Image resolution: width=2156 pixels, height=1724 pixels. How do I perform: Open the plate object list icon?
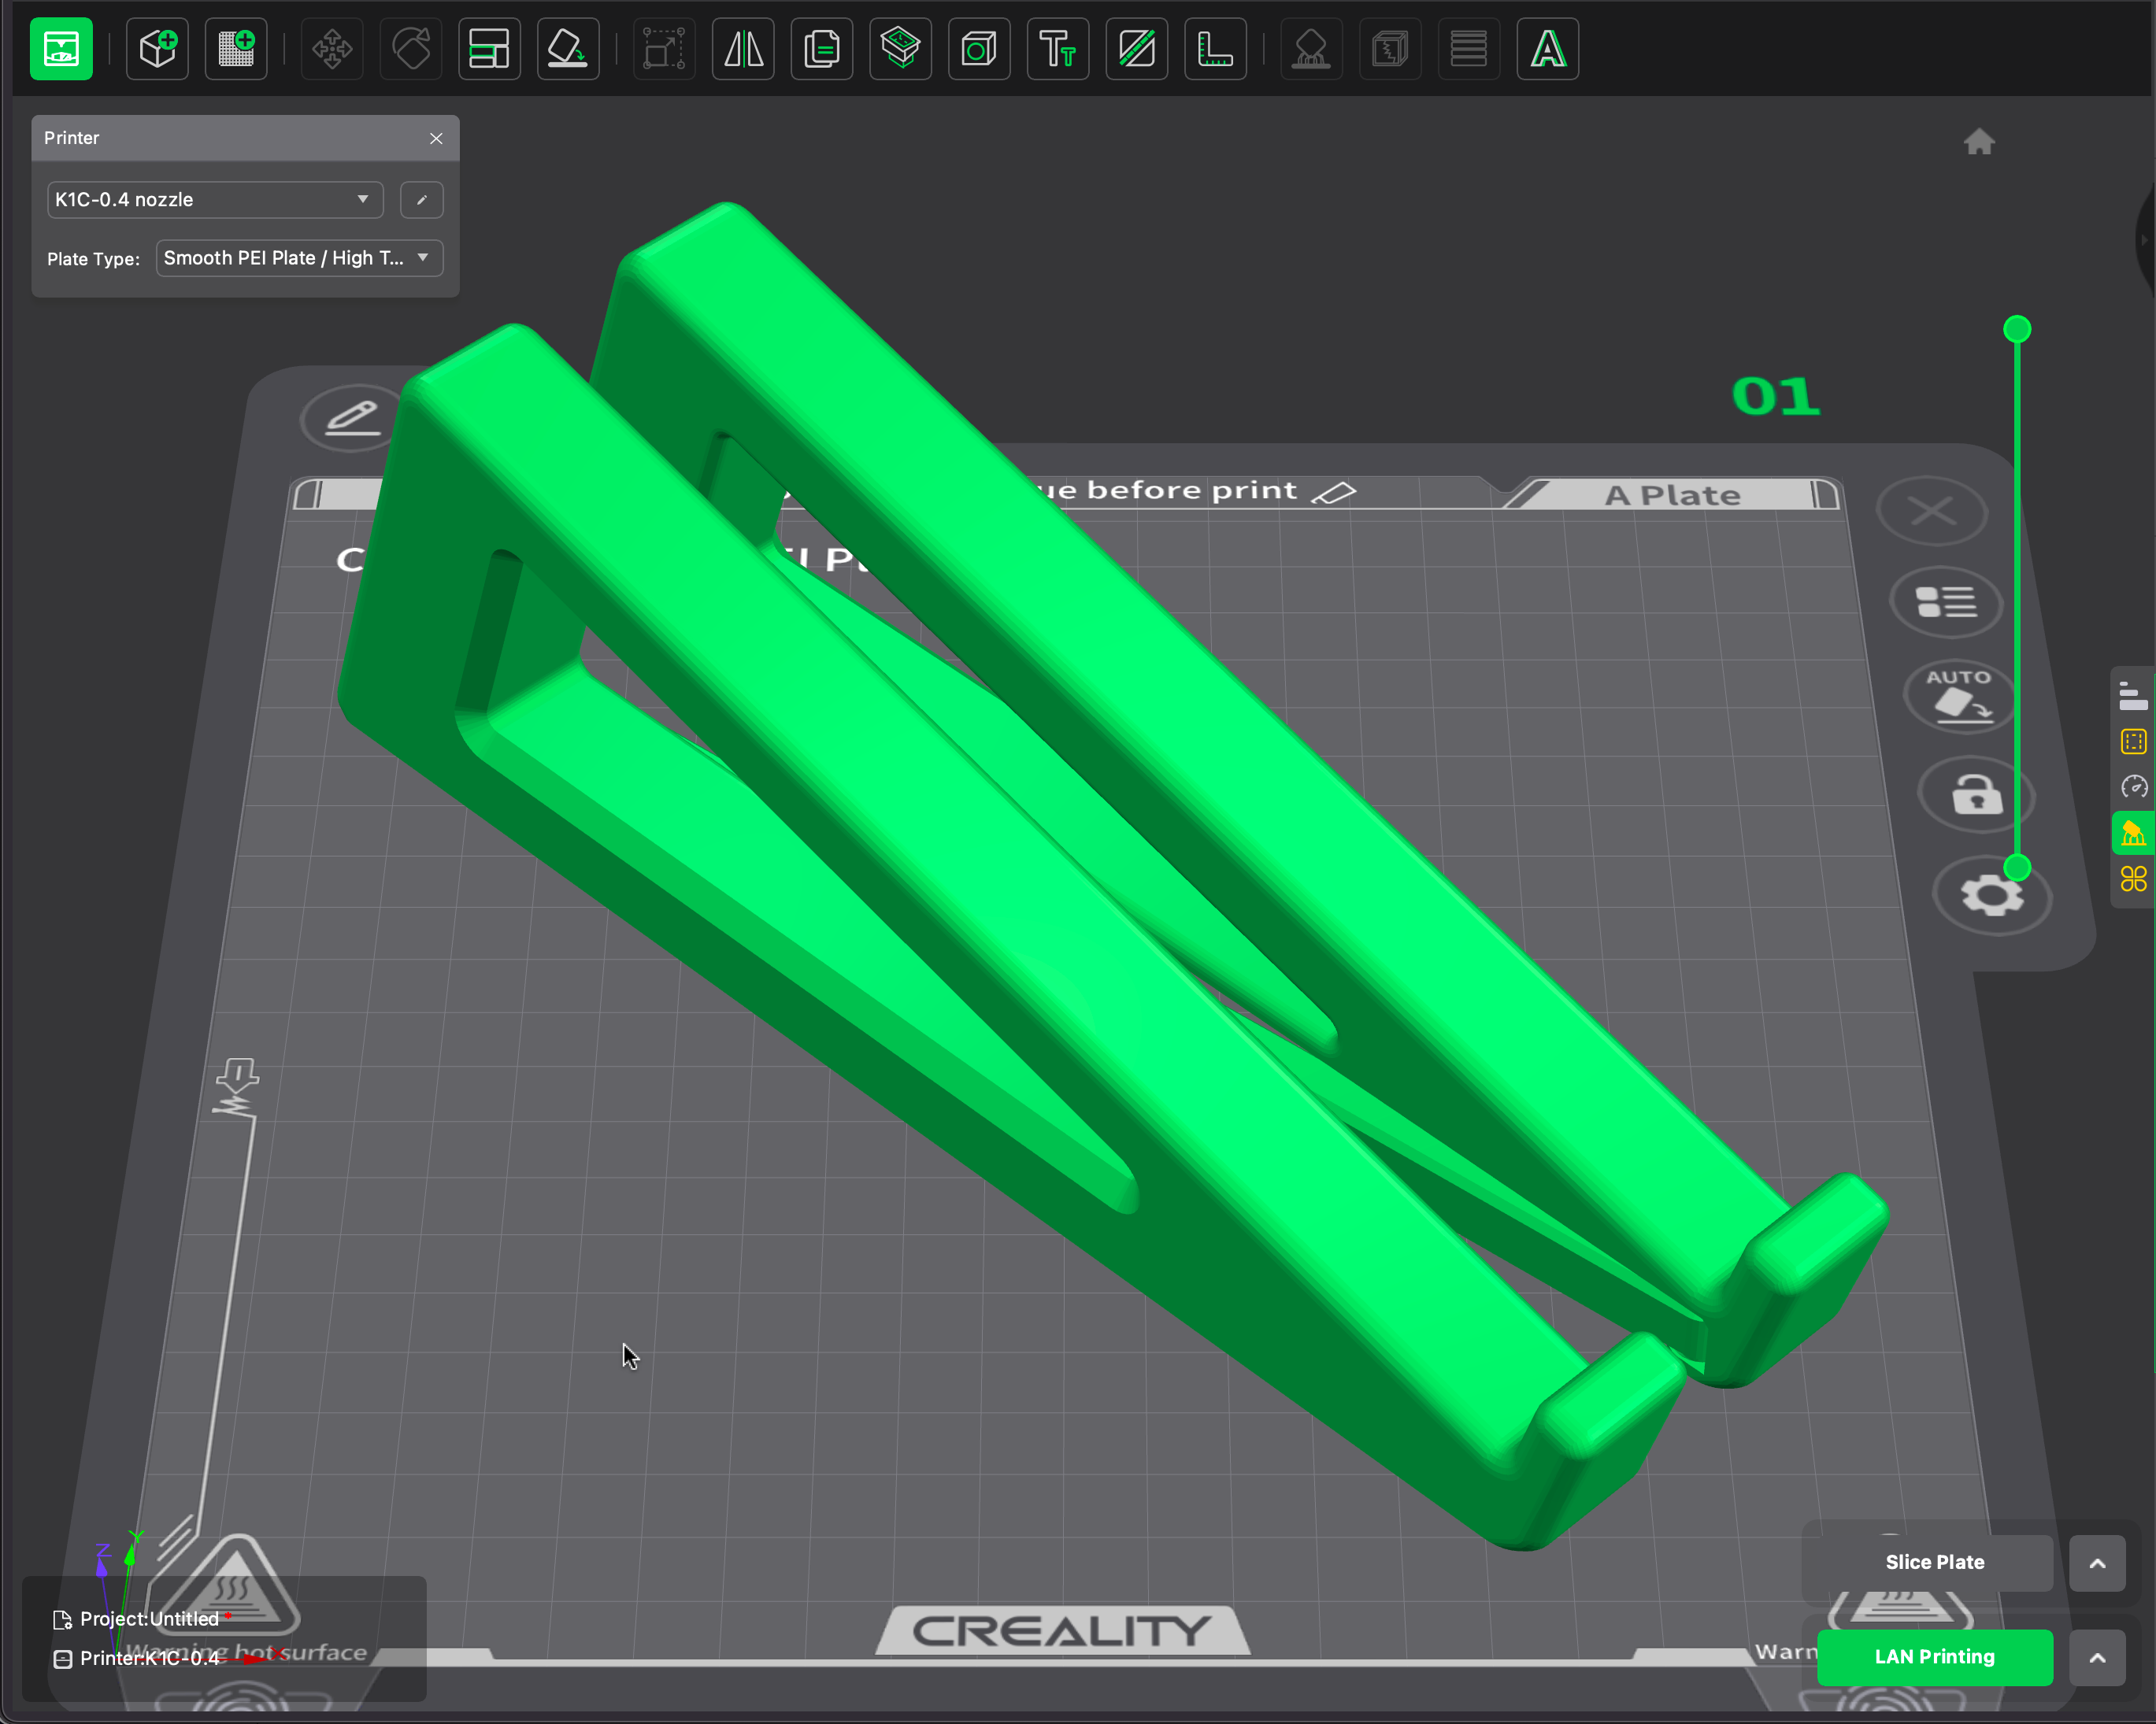[1946, 602]
